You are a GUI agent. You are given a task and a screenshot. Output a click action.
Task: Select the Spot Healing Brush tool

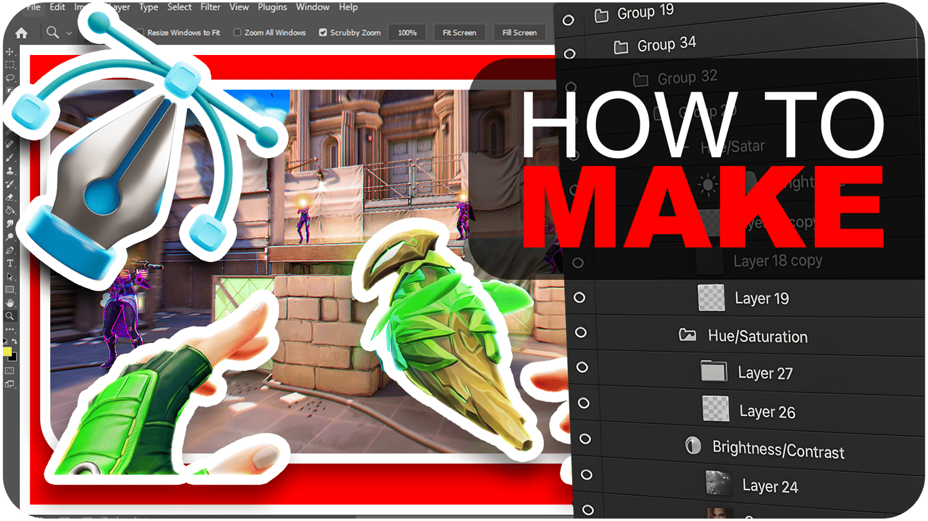click(10, 144)
